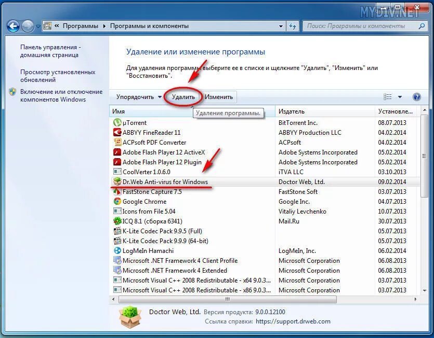Click the horizontal scrollbar thumb
The height and width of the screenshot is (338, 434).
point(228,299)
